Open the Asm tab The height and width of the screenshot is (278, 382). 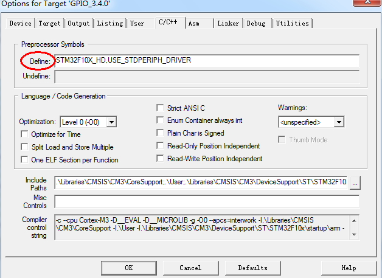[200, 23]
